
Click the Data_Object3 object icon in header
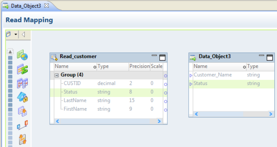193,57
